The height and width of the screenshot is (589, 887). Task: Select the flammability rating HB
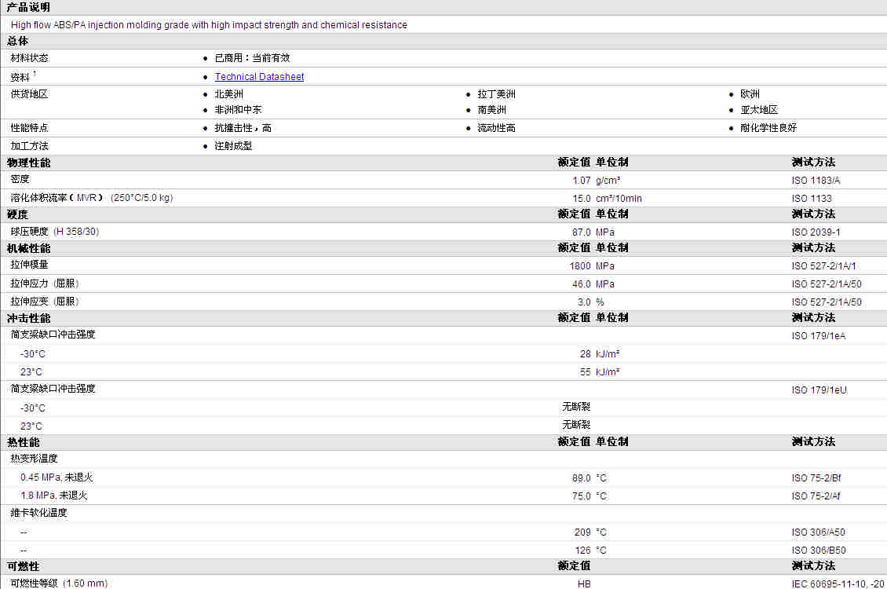(x=584, y=584)
